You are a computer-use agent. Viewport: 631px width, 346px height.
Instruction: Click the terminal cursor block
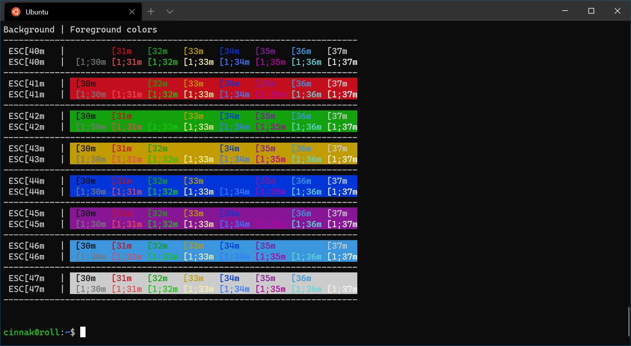[x=83, y=332]
